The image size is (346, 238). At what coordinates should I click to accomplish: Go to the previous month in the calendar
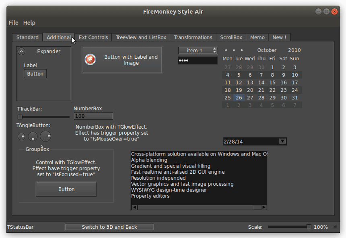pyautogui.click(x=226, y=50)
